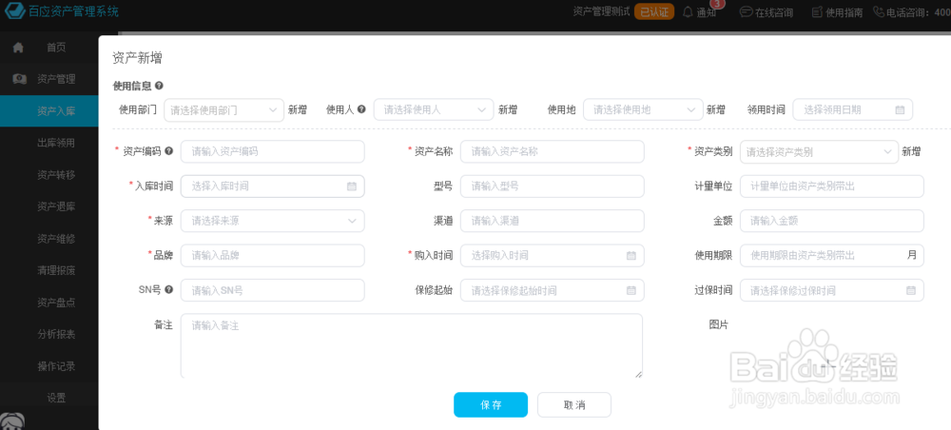
Task: Open 资产转移 in the sidebar
Action: [56, 175]
